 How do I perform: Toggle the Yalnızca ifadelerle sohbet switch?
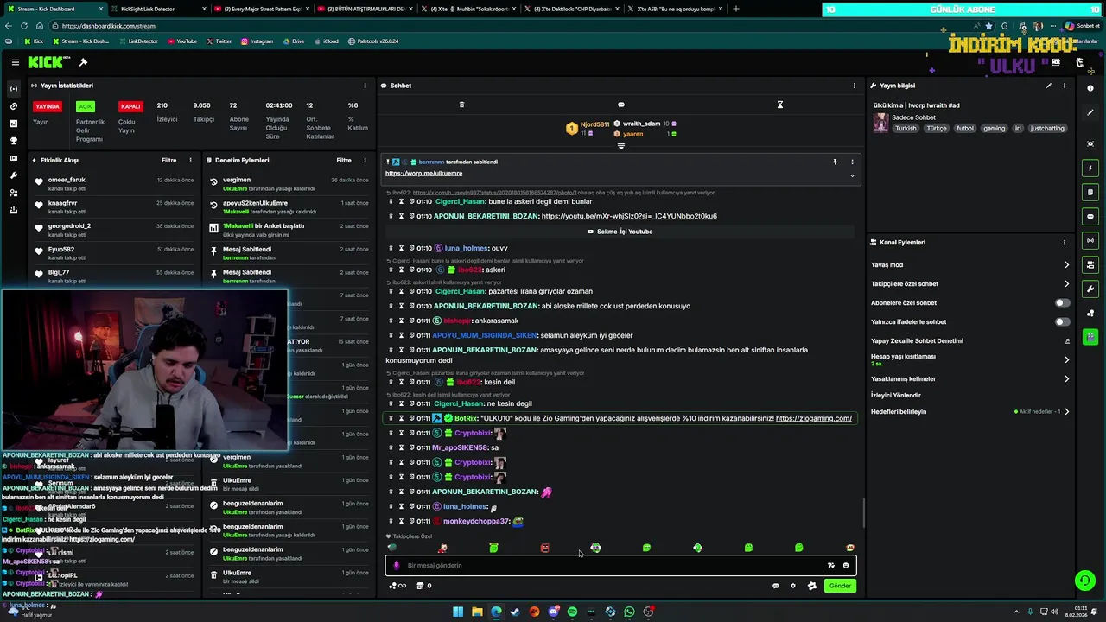(1062, 322)
